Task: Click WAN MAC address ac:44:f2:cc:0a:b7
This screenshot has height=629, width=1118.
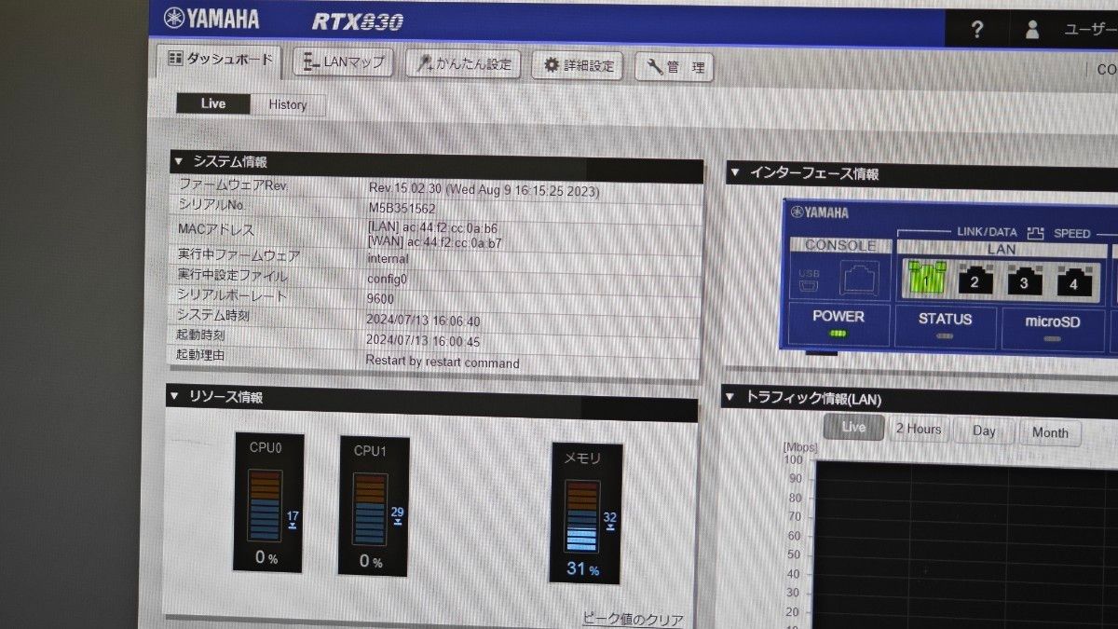Action: pyautogui.click(x=436, y=242)
